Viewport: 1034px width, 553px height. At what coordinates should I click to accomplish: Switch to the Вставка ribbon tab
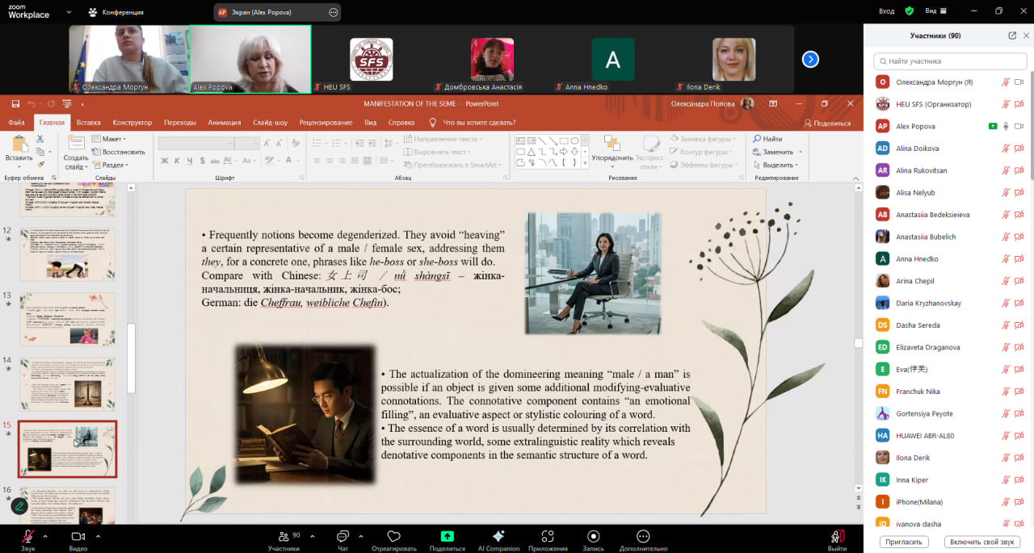89,123
